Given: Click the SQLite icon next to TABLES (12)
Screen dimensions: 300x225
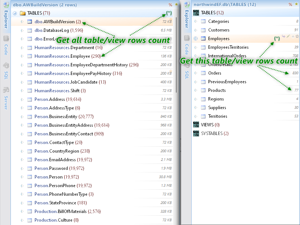Looking at the screenshot, I should tap(196, 13).
